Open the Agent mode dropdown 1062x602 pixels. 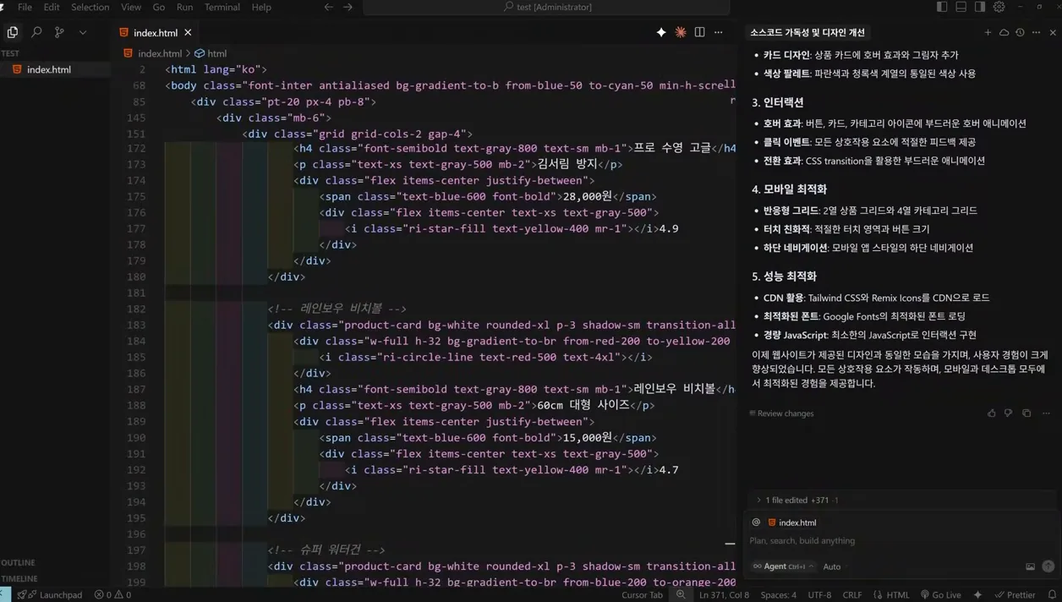[784, 566]
